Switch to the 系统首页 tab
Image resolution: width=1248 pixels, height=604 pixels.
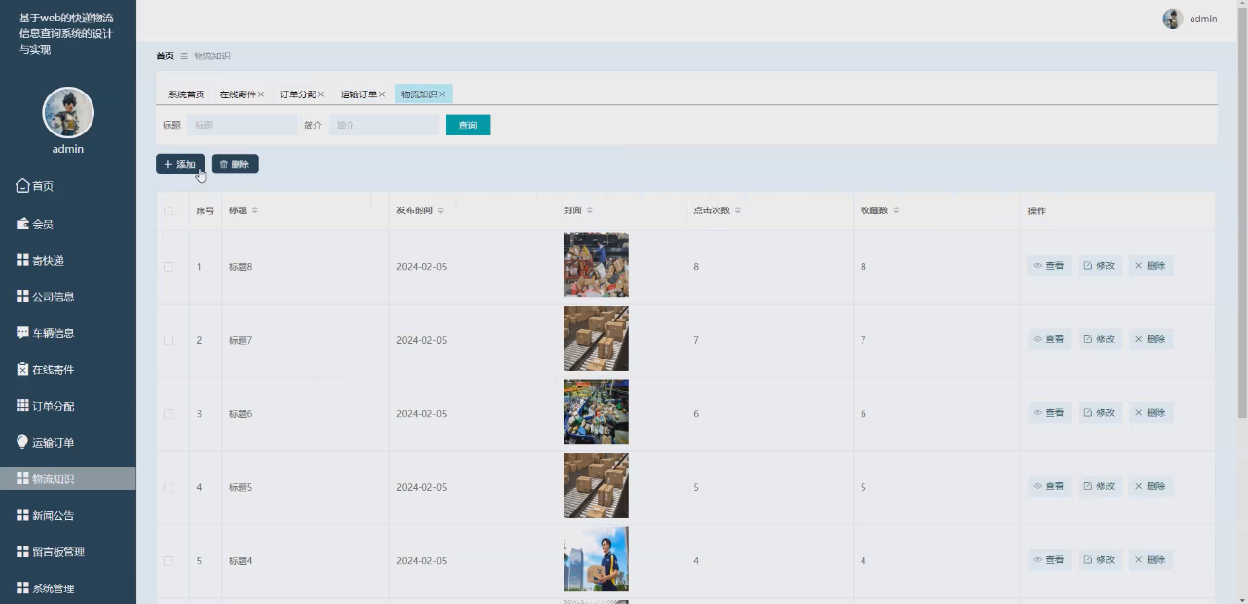click(x=185, y=94)
